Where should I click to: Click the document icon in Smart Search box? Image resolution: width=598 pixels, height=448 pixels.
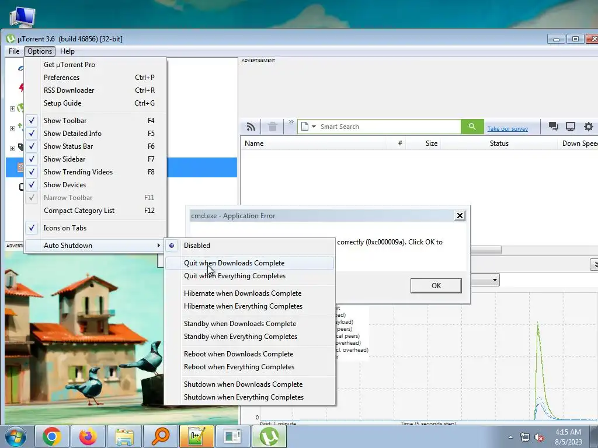click(x=304, y=127)
